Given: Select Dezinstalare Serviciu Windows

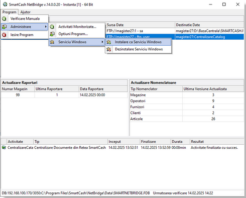Looking at the screenshot, I should coord(138,49).
